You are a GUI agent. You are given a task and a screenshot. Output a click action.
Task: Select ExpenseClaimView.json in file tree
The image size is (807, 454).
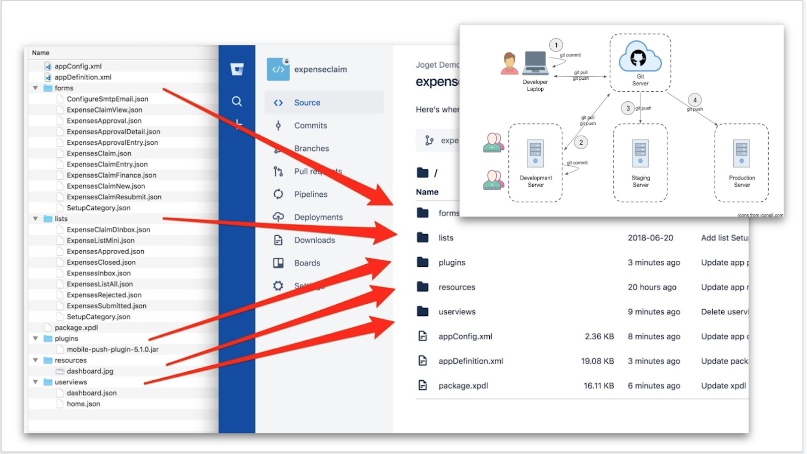point(104,110)
